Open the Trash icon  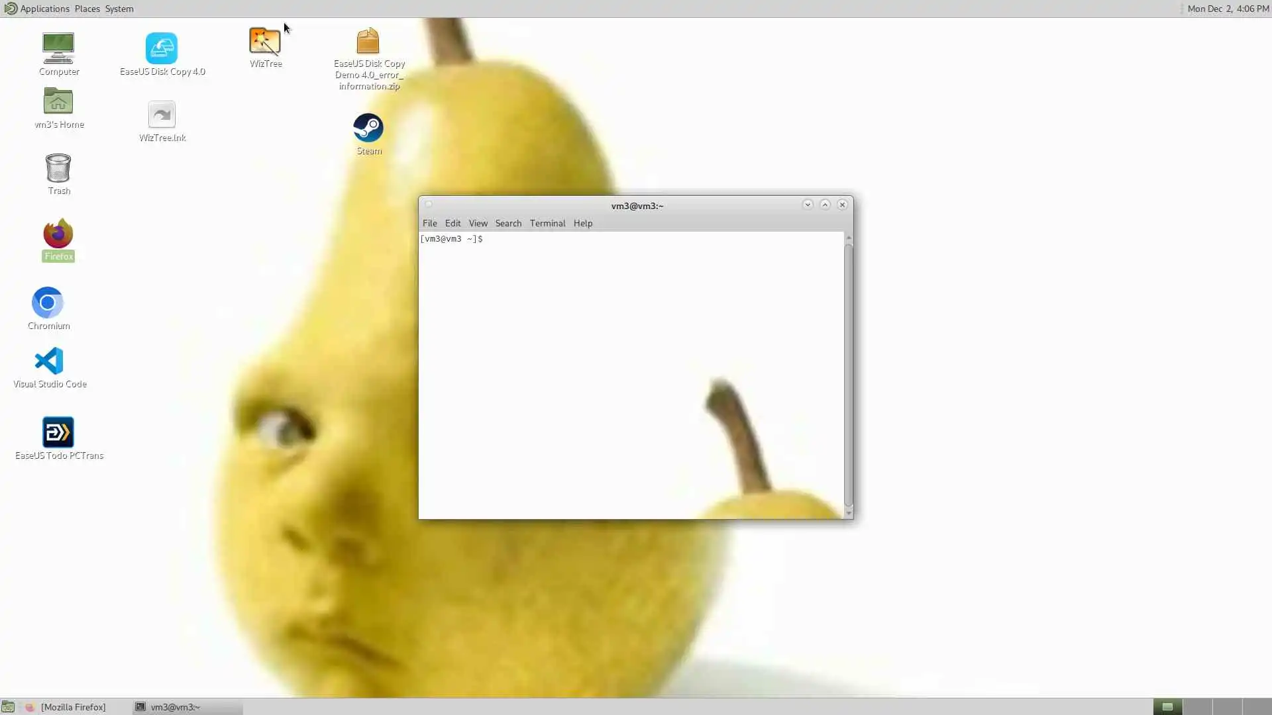click(58, 169)
